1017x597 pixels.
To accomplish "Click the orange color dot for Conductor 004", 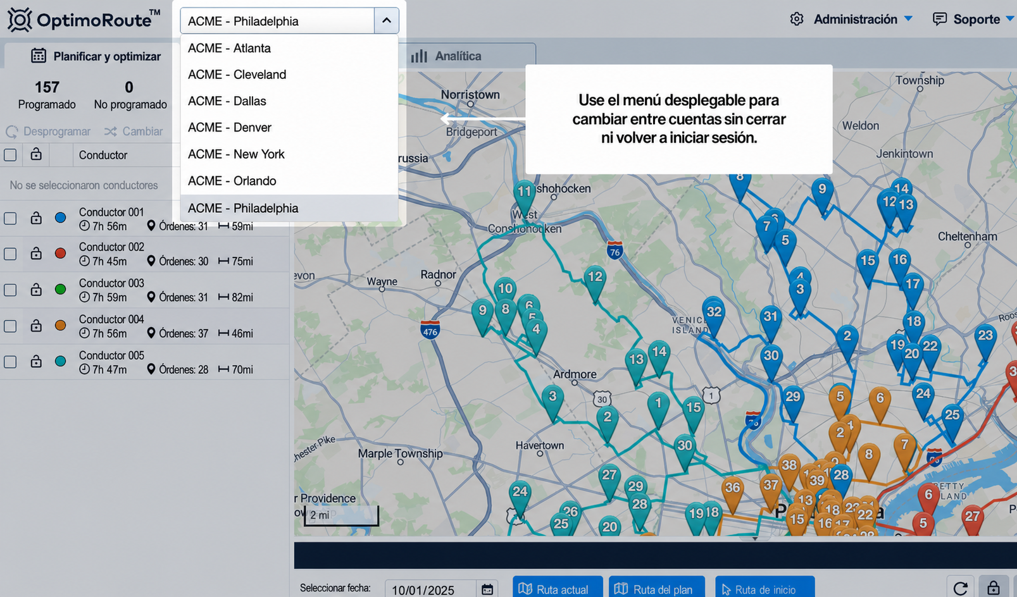I will [61, 325].
